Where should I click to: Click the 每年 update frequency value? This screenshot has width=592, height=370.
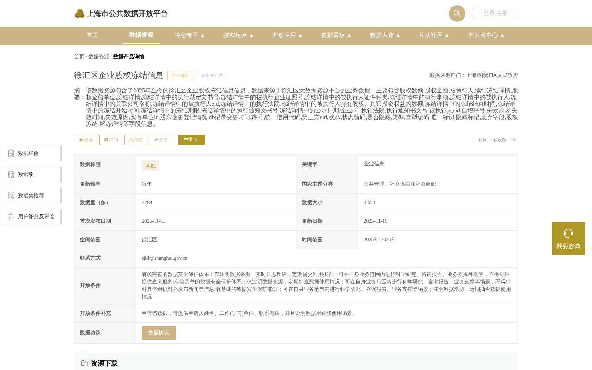point(147,184)
